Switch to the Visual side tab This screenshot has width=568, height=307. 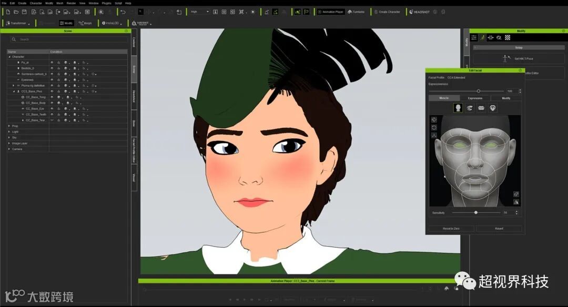click(x=134, y=178)
